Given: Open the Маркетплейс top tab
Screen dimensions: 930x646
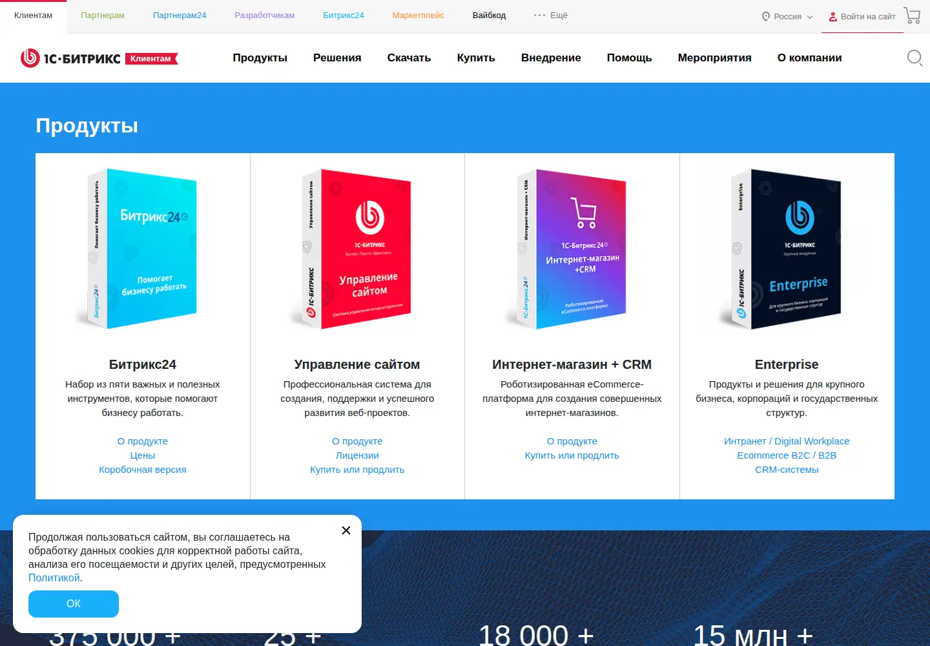Looking at the screenshot, I should [418, 16].
